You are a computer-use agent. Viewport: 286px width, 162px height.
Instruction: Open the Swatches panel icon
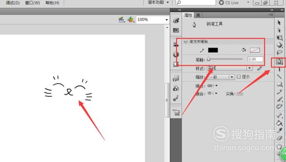coord(176,30)
